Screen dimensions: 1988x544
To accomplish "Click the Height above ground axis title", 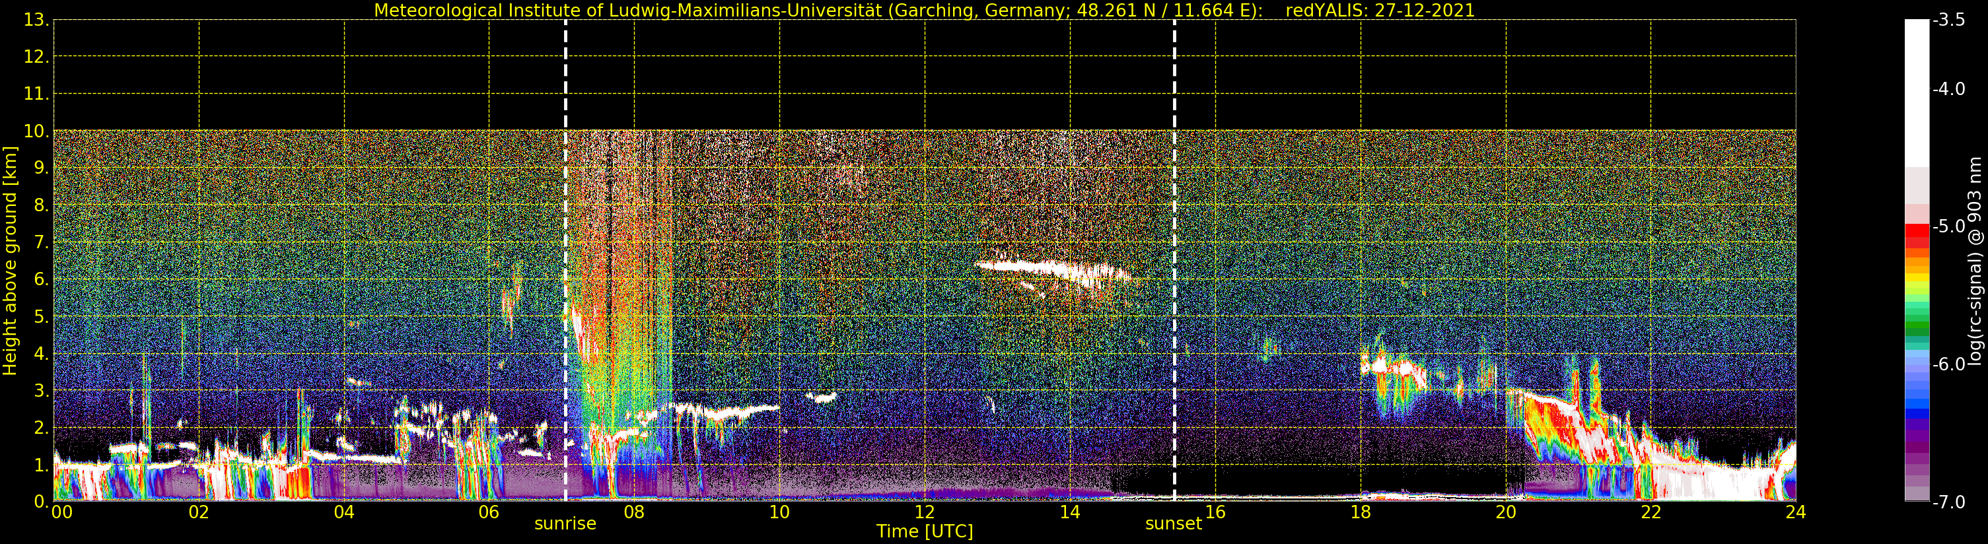I will pyautogui.click(x=9, y=261).
